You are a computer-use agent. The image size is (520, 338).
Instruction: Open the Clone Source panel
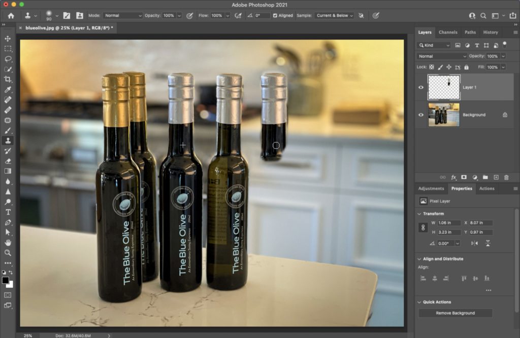pyautogui.click(x=80, y=16)
